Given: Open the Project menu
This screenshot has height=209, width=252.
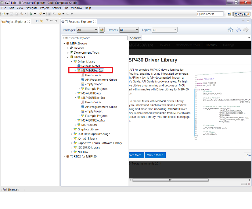Looking at the screenshot, I should (45, 8).
